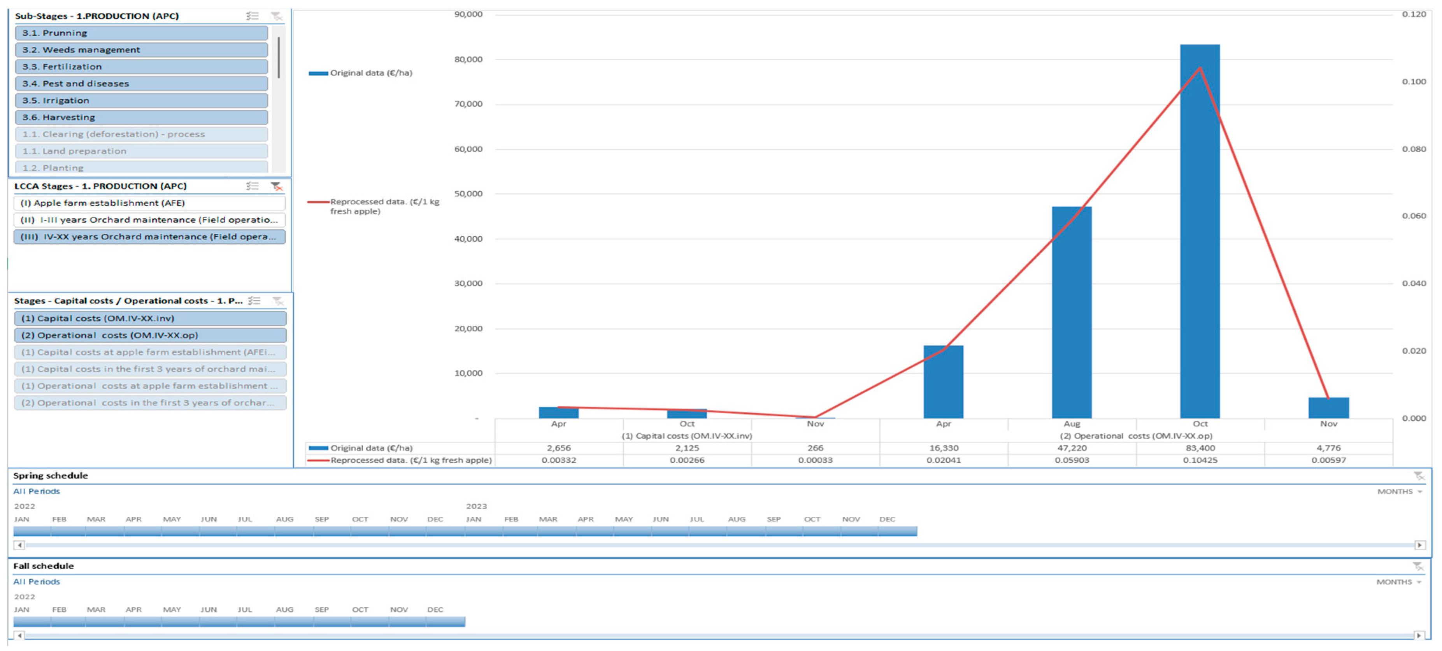Viewport: 1442px width, 651px height.
Task: Select (I) Apple farm establishment (AFE) stage
Action: (x=149, y=203)
